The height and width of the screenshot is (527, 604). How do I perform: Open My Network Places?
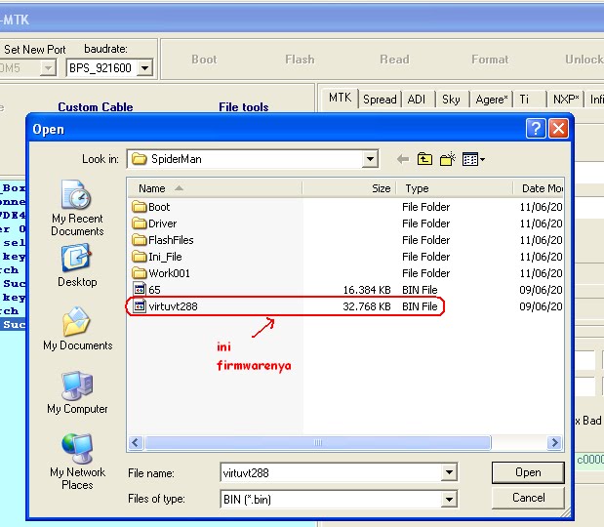coord(77,462)
